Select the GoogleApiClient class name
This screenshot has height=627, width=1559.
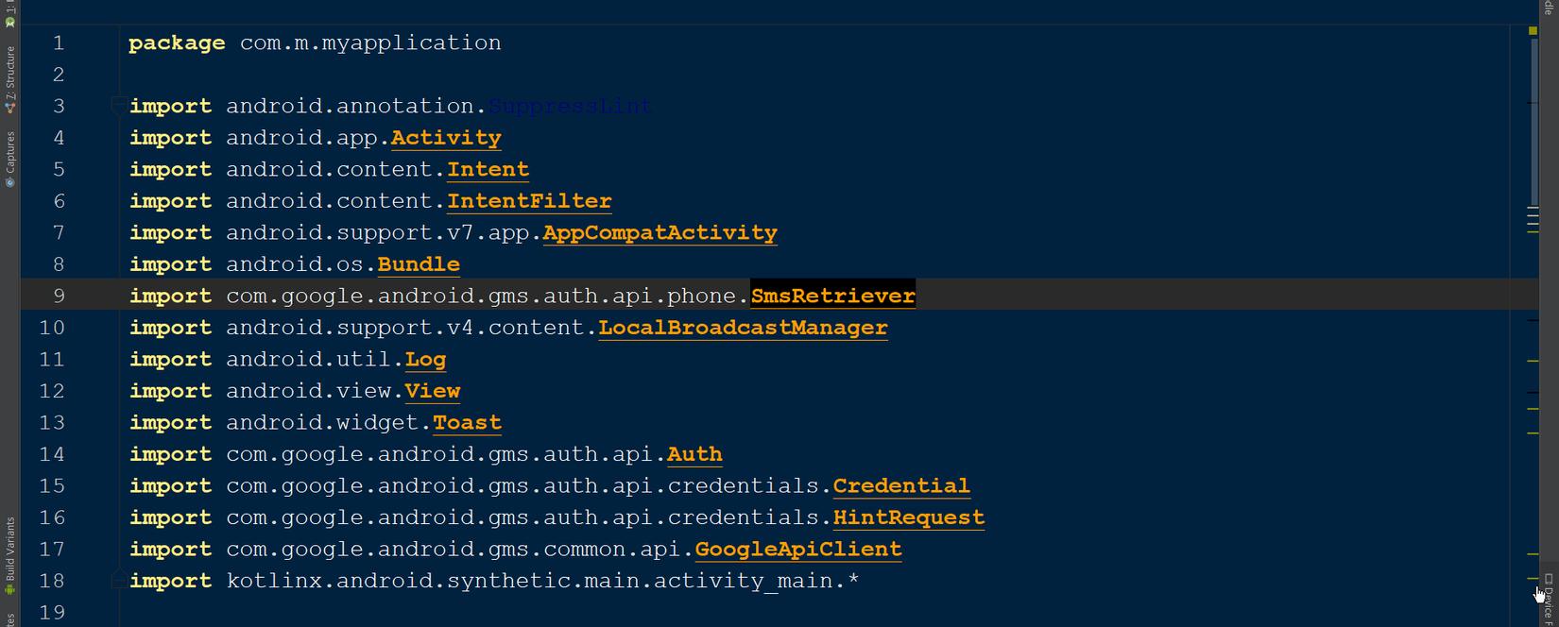[x=797, y=550]
